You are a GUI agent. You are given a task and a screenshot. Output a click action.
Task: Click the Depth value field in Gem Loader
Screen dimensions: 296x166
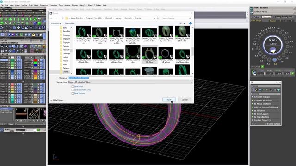(x=278, y=74)
